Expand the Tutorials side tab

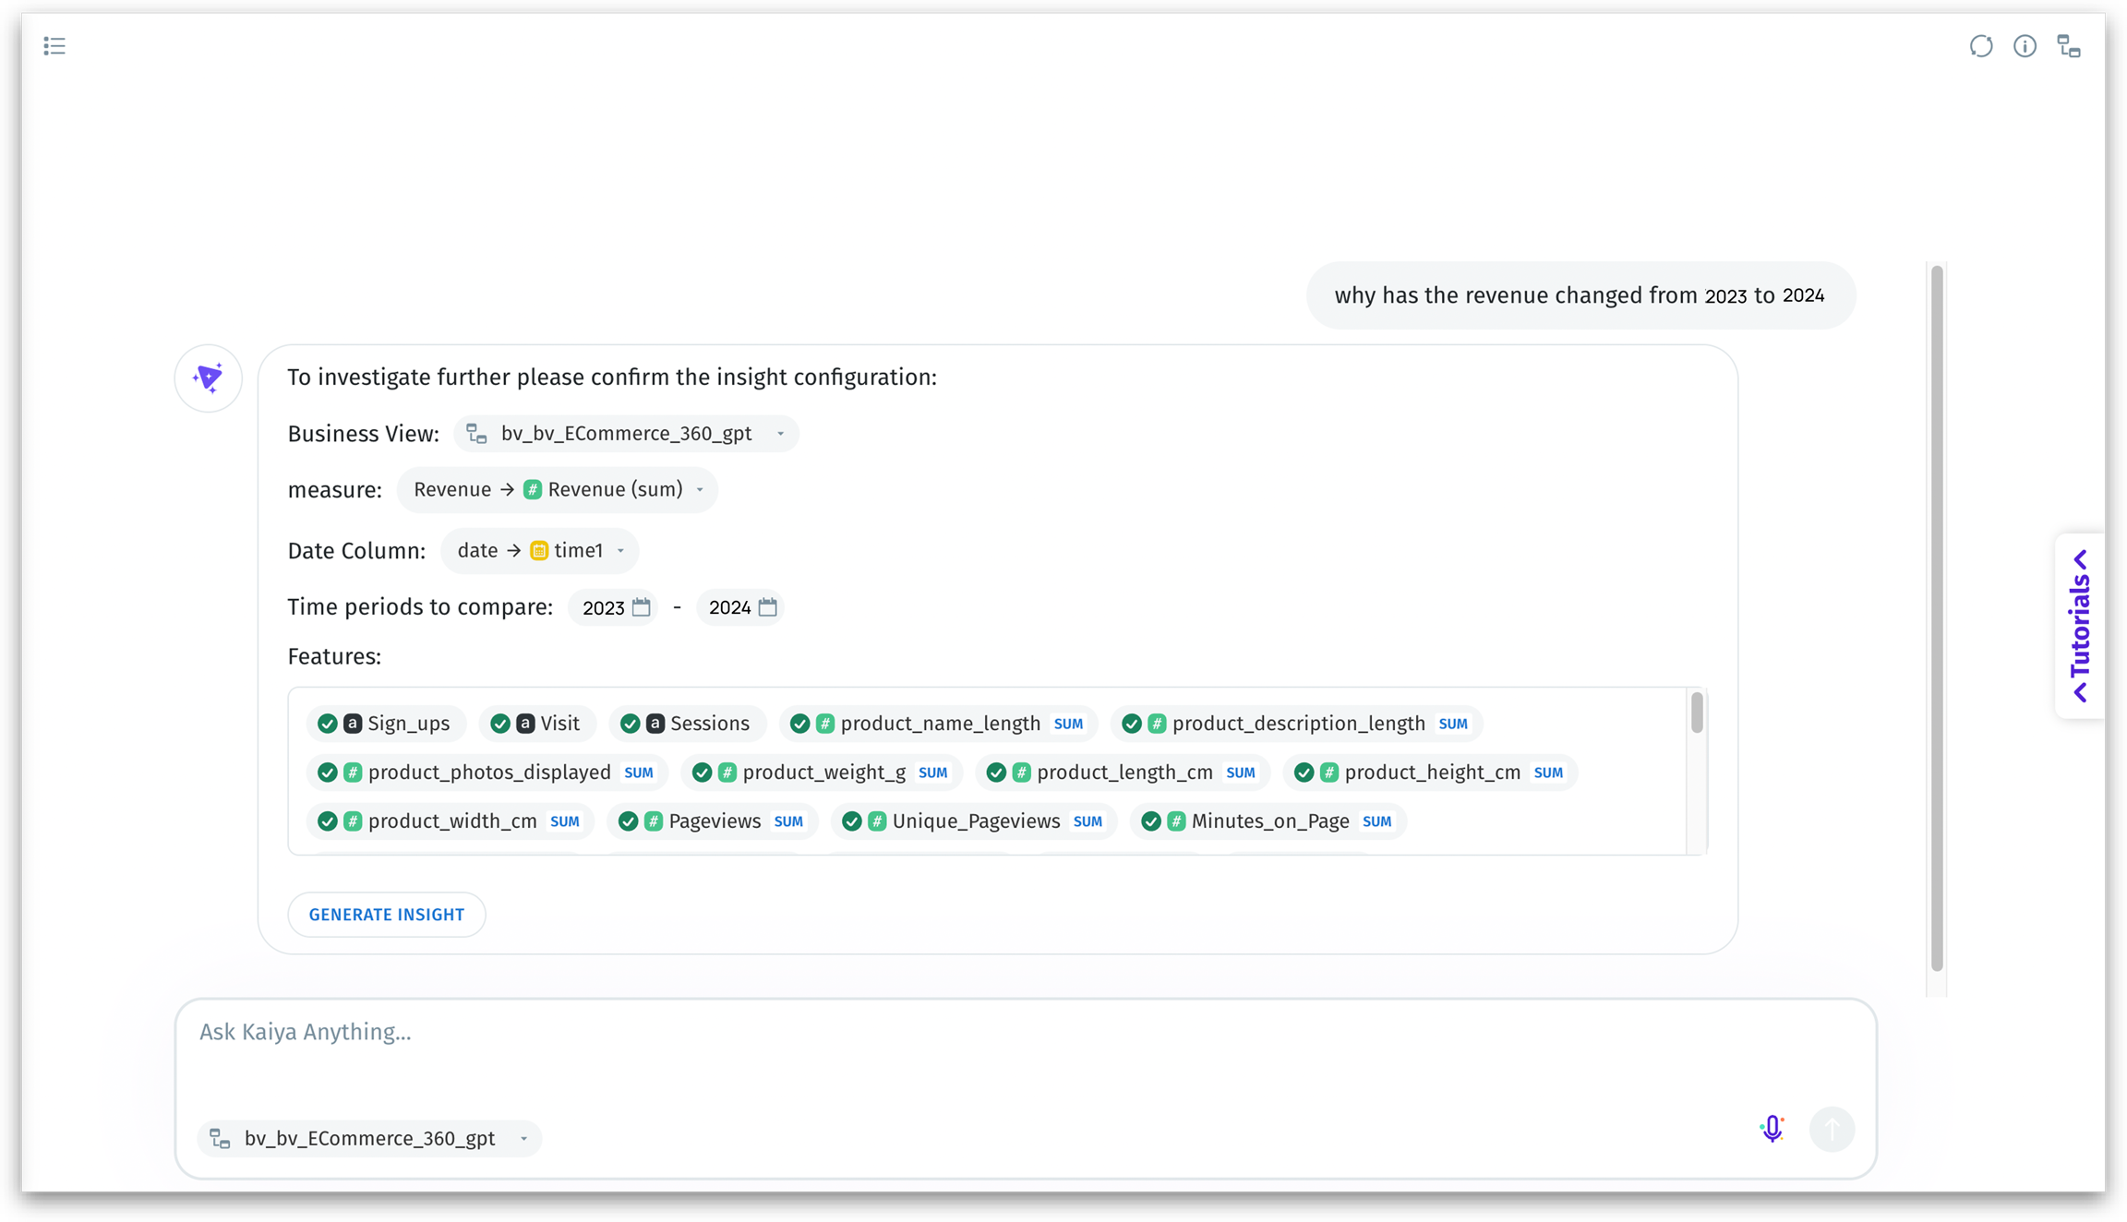[2080, 626]
